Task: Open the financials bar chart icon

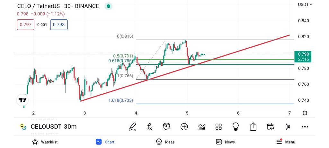Action: (x=201, y=127)
